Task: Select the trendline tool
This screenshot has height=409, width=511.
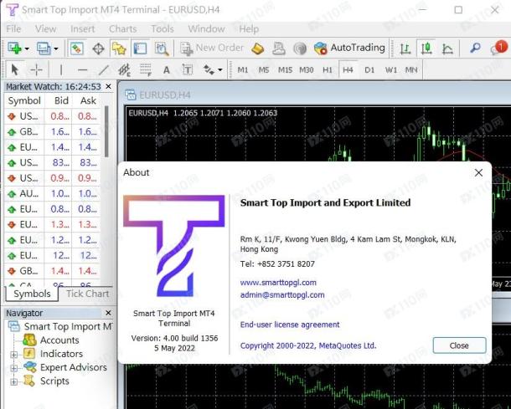Action: [104, 69]
